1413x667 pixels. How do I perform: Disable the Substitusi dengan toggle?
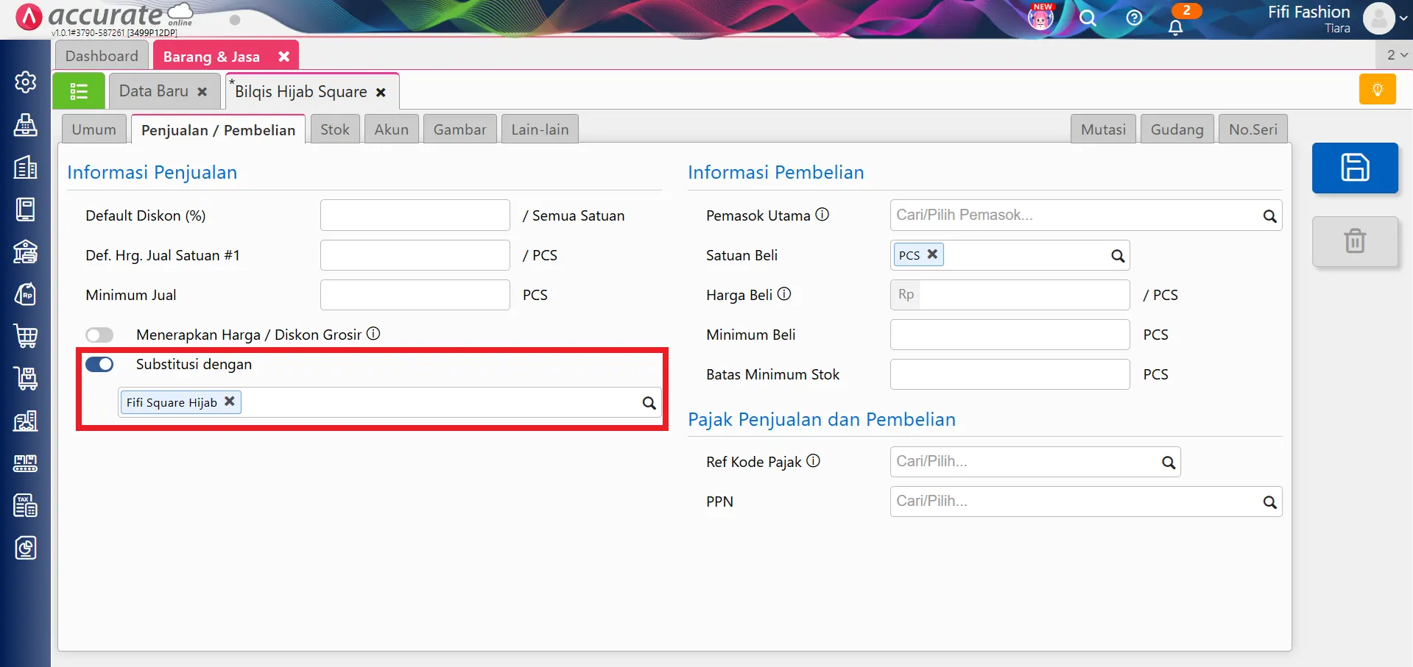[x=99, y=365]
